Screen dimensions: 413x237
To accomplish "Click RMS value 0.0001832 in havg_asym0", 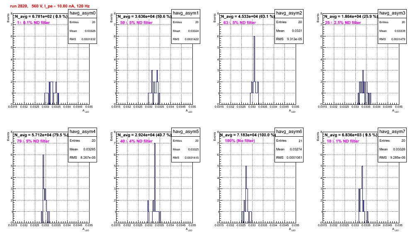I will click(x=88, y=39).
